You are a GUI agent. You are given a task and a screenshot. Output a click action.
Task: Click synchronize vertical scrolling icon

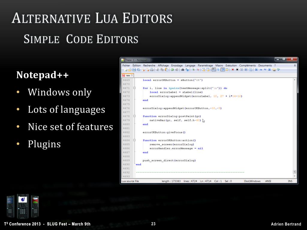[204, 69]
